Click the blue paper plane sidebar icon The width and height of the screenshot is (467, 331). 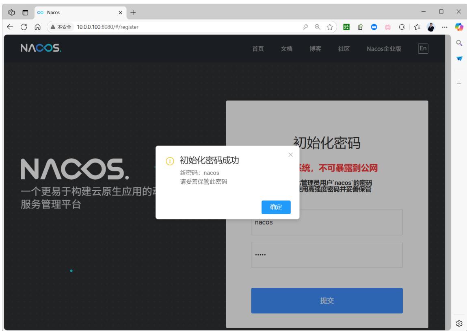tap(459, 59)
